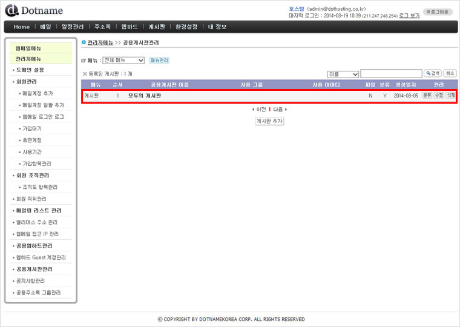Click the 메뉴관리 button
The width and height of the screenshot is (460, 327).
159,61
